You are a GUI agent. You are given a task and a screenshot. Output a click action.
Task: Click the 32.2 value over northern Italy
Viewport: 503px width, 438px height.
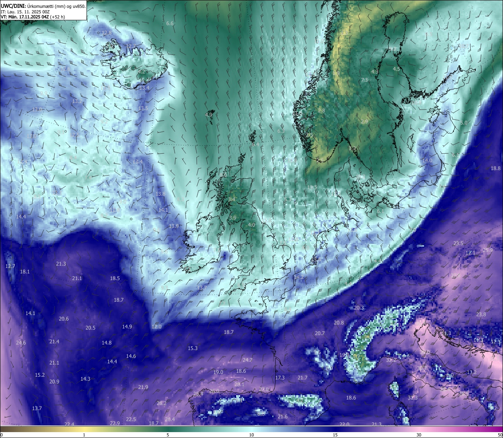pyautogui.click(x=391, y=360)
